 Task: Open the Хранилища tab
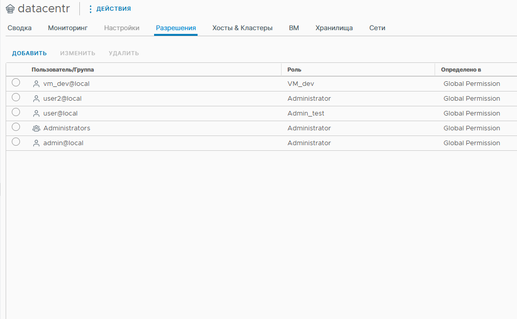[334, 28]
